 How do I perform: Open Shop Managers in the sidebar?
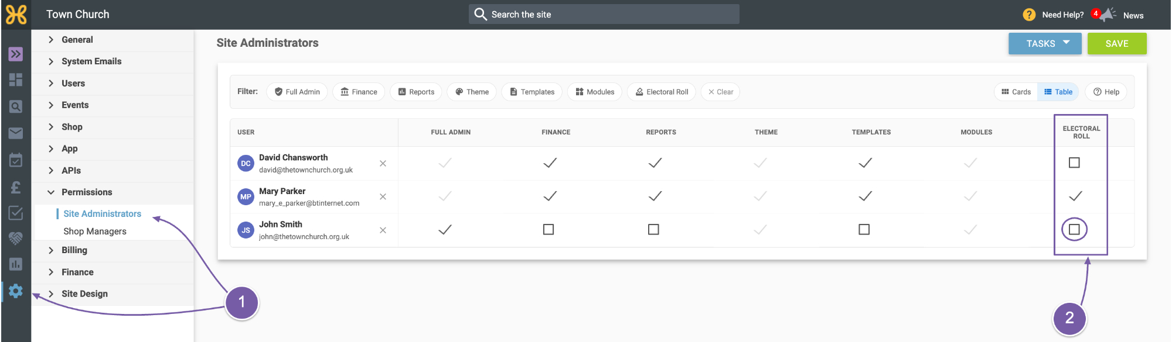[95, 232]
